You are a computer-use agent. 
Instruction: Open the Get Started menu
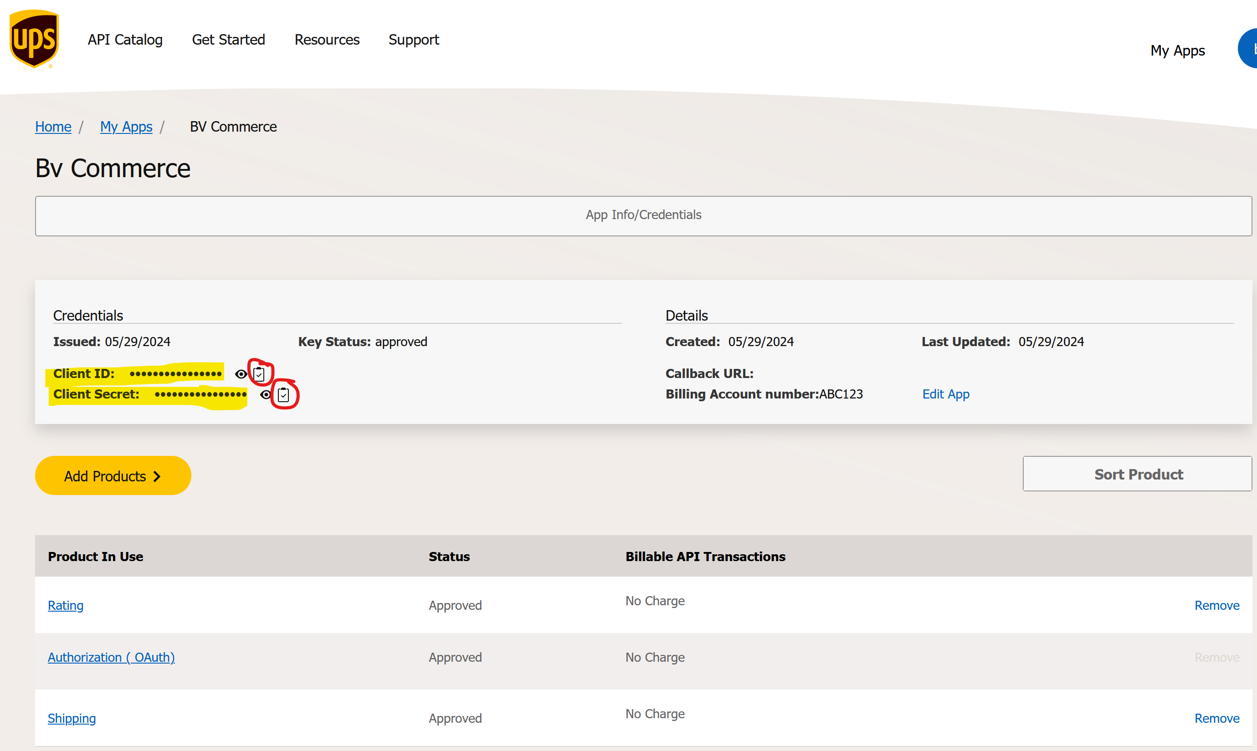coord(228,40)
